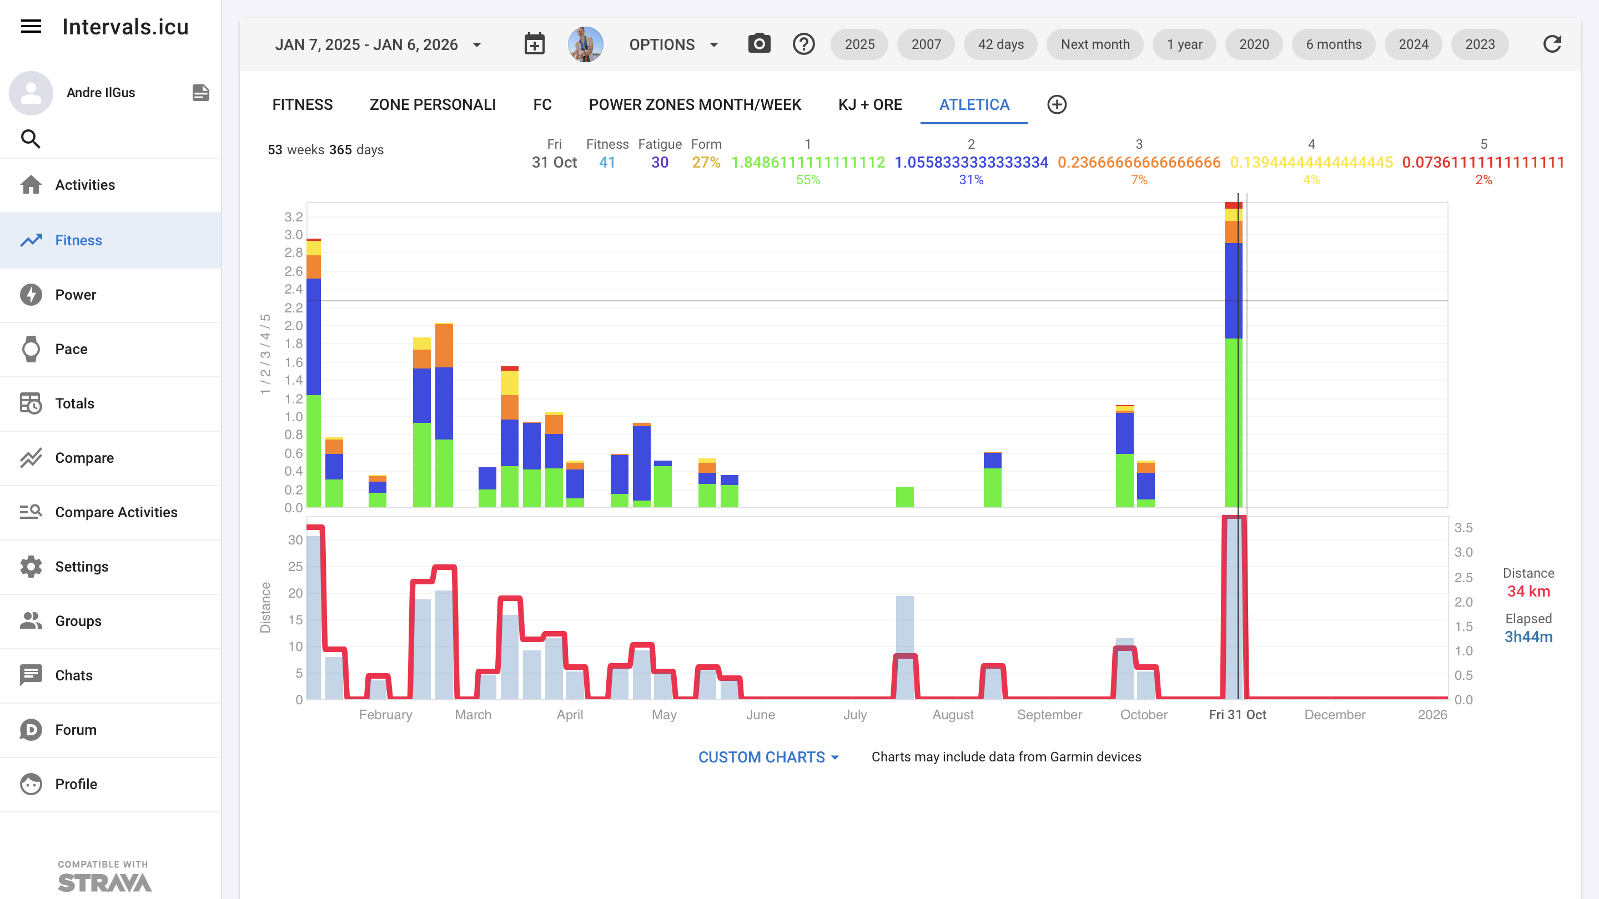Switch to the KJ + ORE tab
The image size is (1599, 899).
(x=869, y=104)
